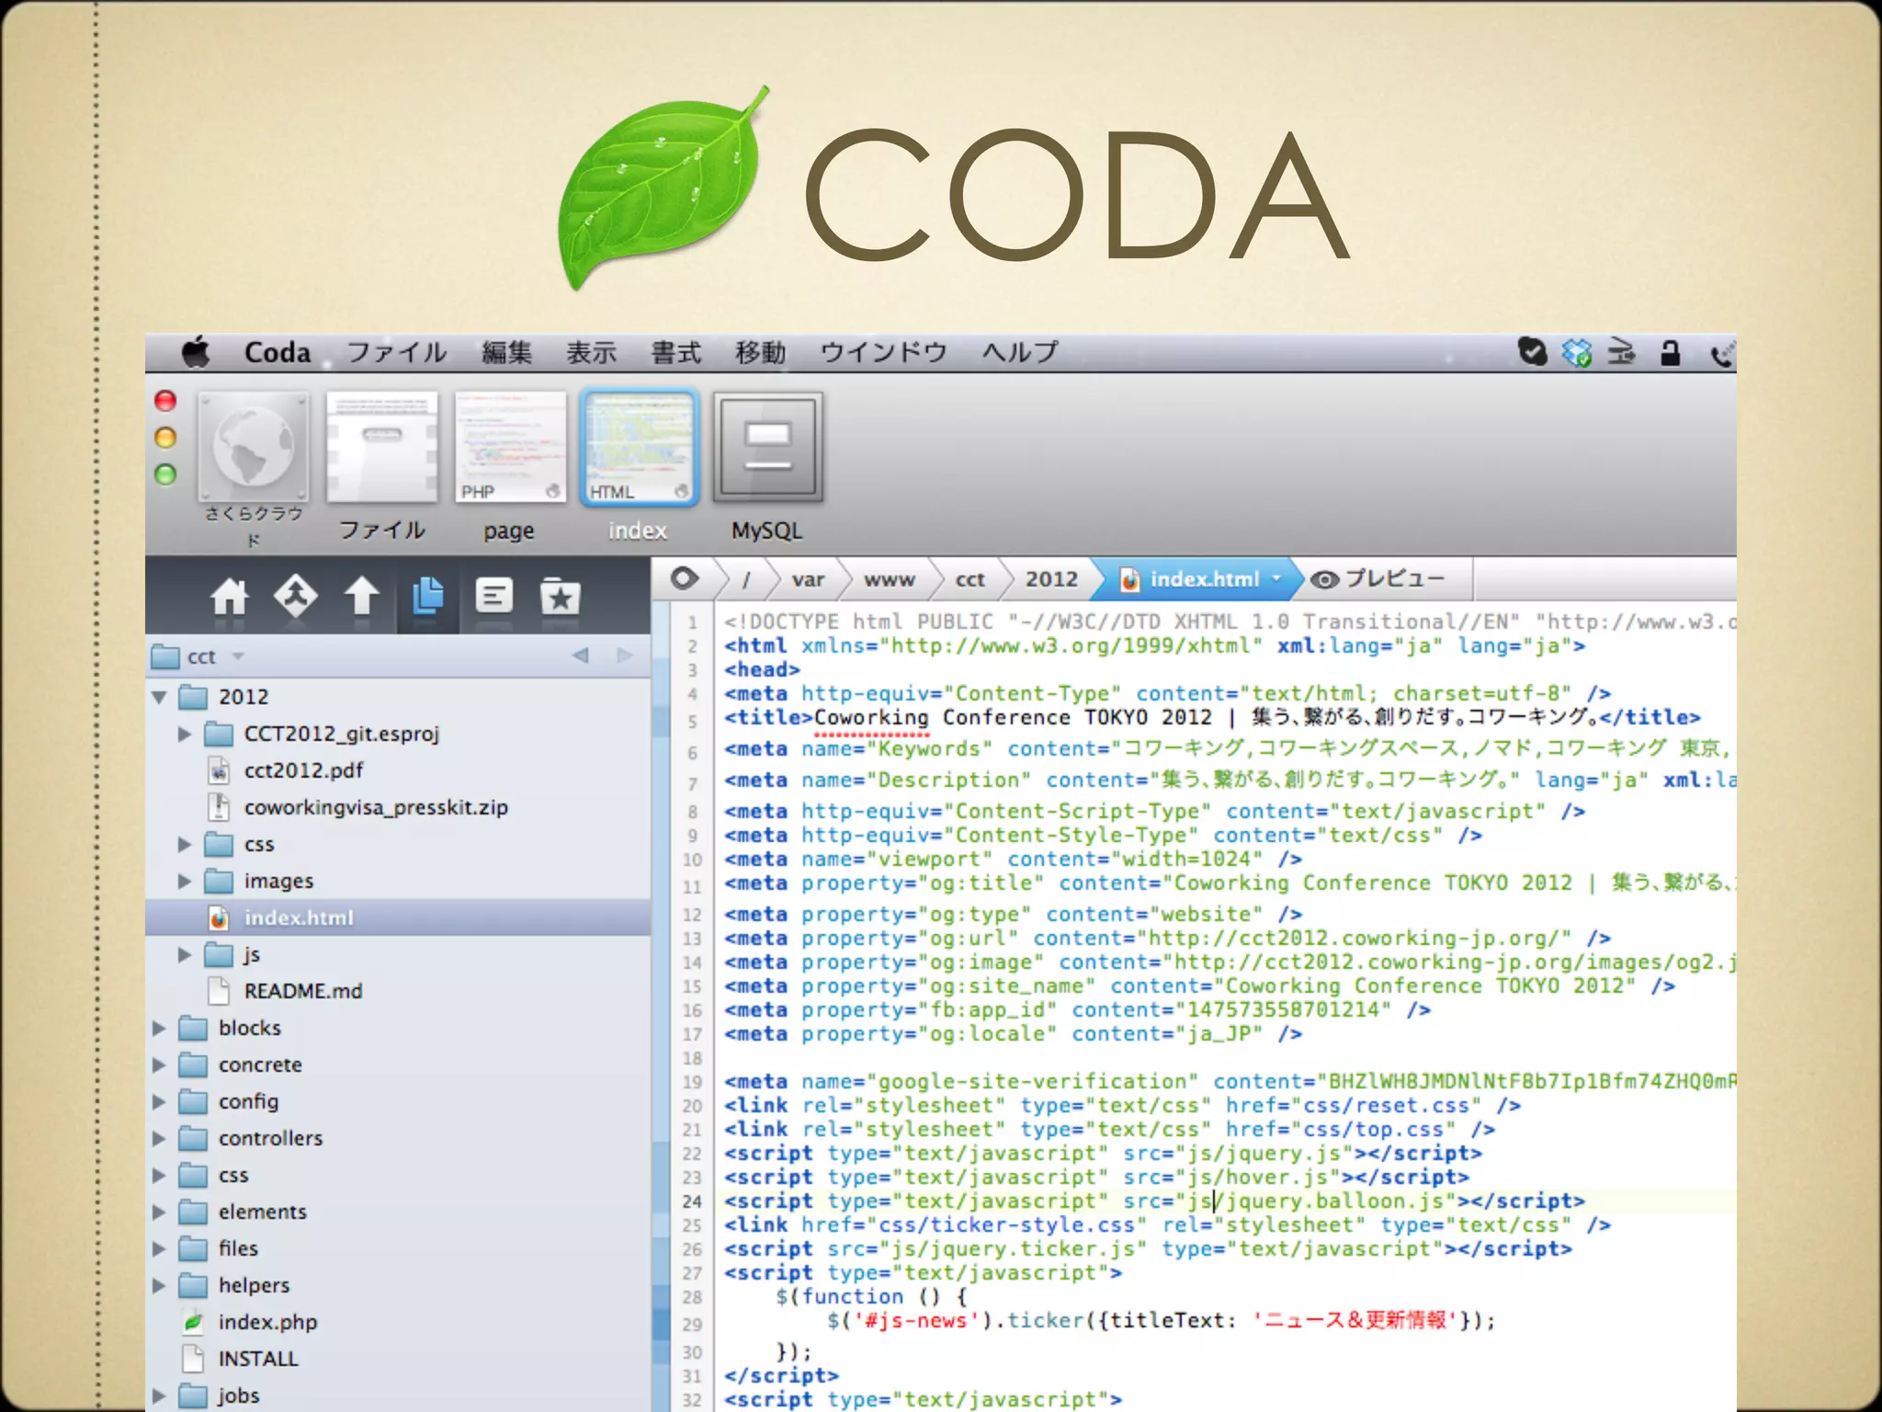This screenshot has height=1412, width=1882.
Task: Open the ウインドウ menu
Action: [x=883, y=352]
